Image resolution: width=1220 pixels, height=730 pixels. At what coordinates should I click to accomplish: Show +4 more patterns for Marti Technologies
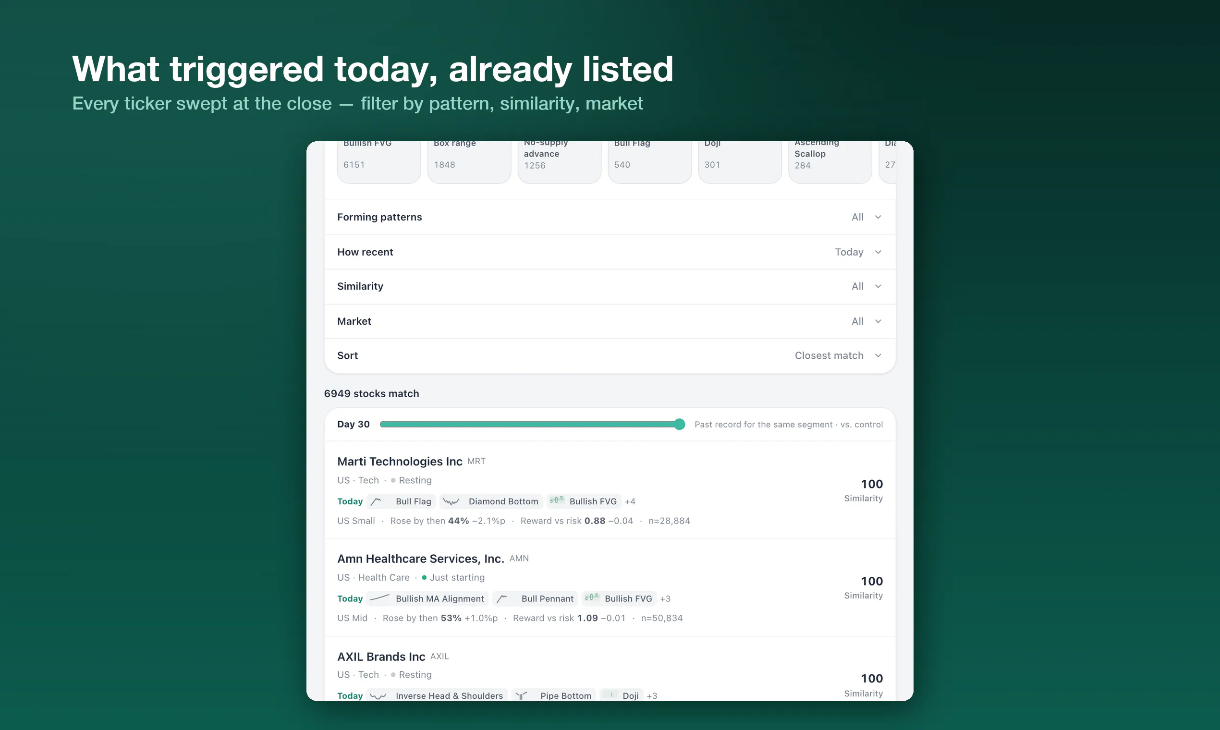pos(630,501)
